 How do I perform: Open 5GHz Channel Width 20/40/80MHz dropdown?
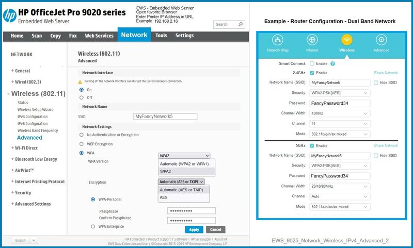[x=340, y=186]
